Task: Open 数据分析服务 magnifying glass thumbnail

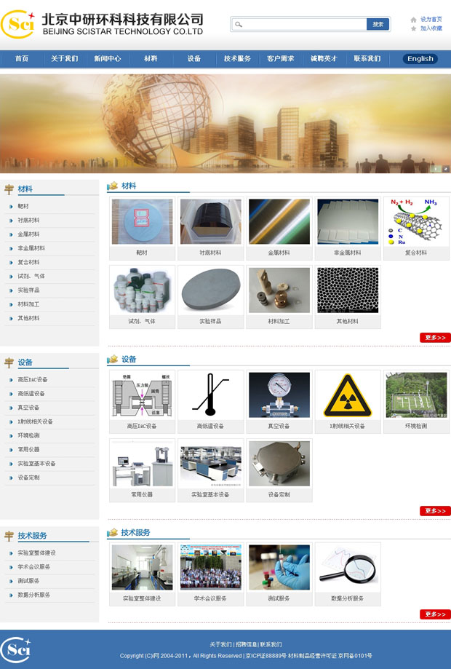Action: click(x=348, y=567)
